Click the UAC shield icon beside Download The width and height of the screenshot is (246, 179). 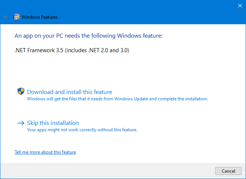(x=21, y=91)
